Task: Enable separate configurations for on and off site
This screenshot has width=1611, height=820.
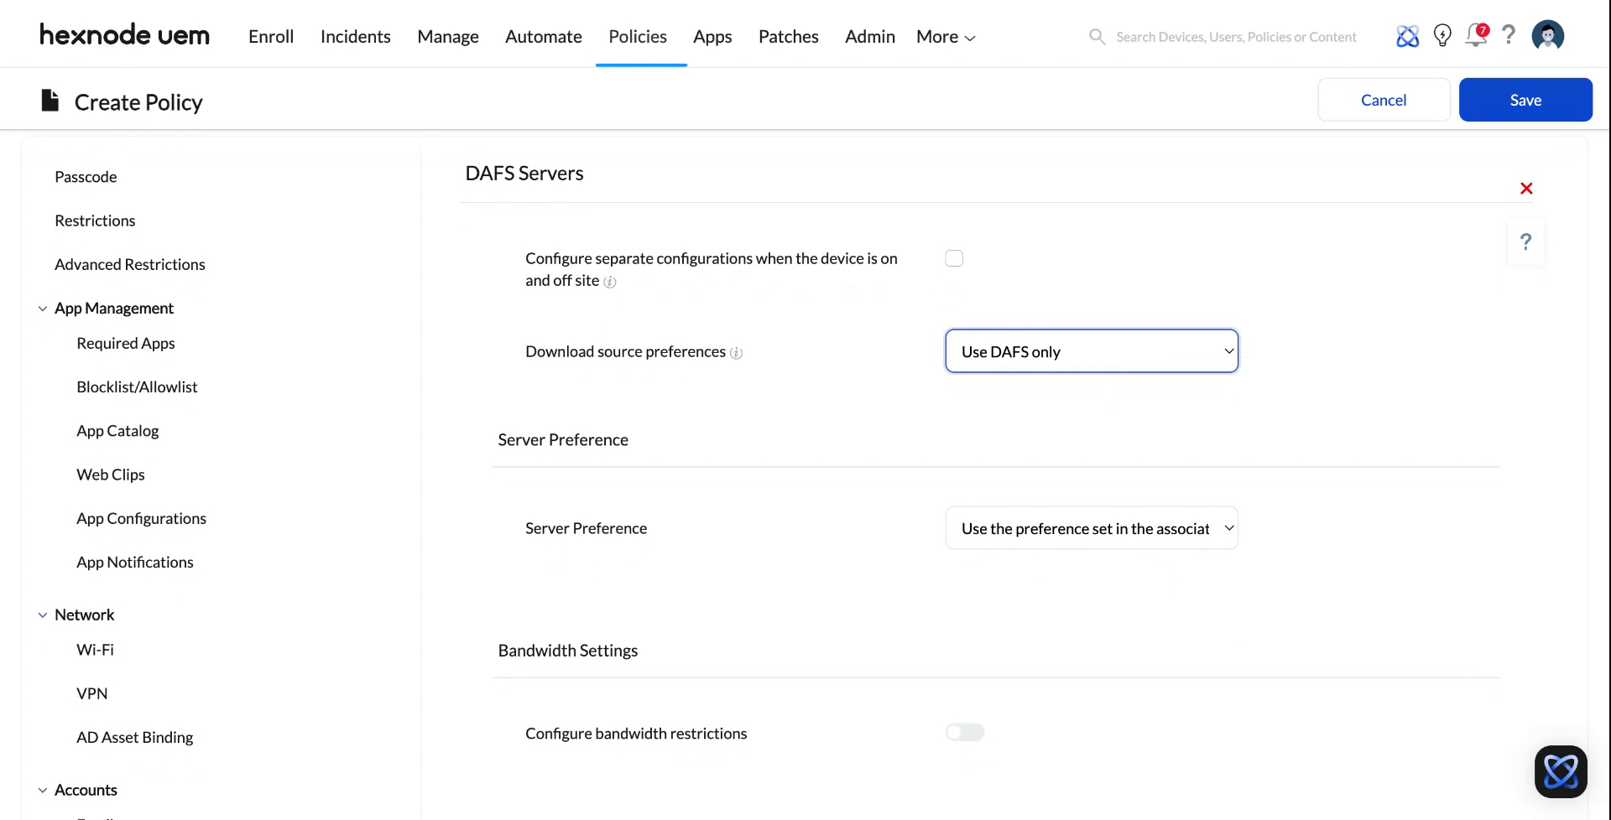Action: click(x=954, y=257)
